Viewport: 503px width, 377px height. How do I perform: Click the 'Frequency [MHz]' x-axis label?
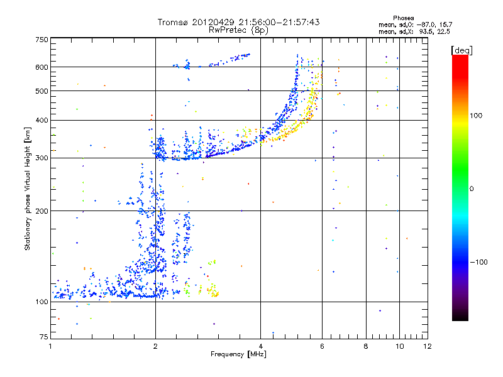pos(238,354)
